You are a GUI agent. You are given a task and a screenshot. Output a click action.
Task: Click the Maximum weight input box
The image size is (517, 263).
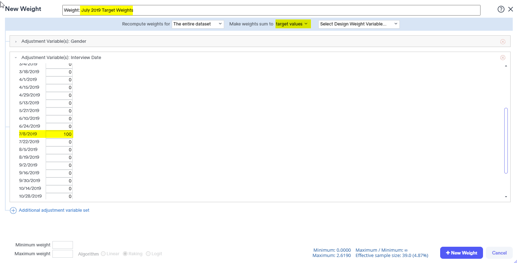[x=63, y=254]
